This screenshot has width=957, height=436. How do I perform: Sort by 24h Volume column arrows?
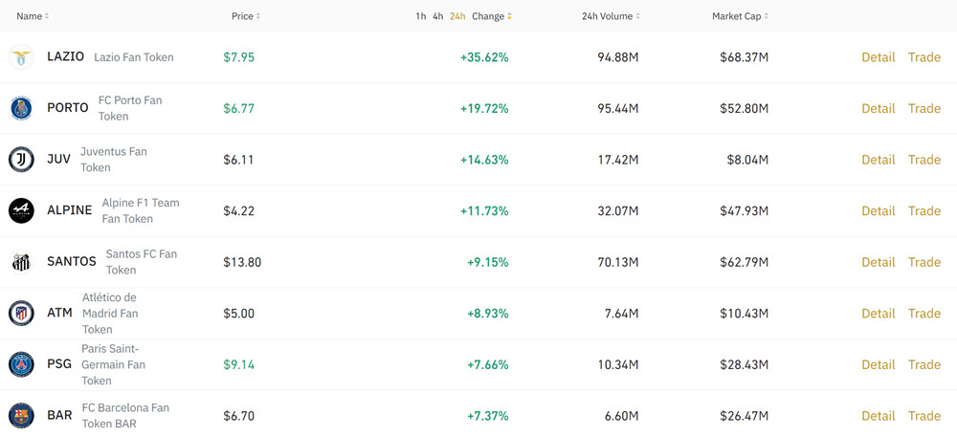637,16
